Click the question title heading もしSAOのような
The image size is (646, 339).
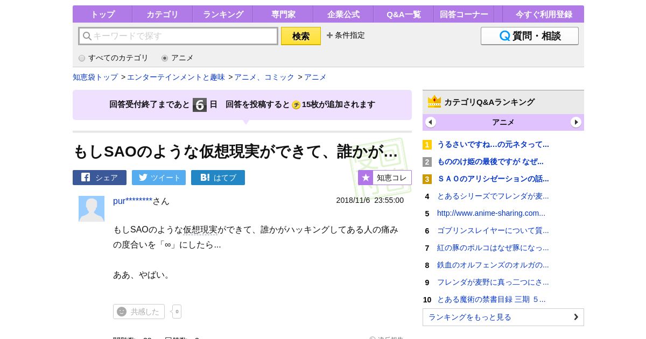(x=235, y=151)
